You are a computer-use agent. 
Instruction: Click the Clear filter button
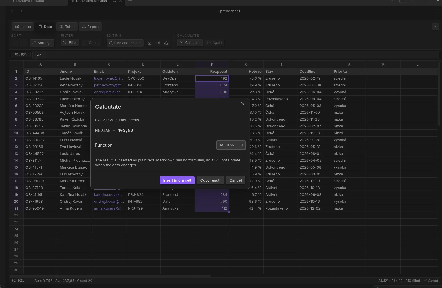[x=91, y=43]
